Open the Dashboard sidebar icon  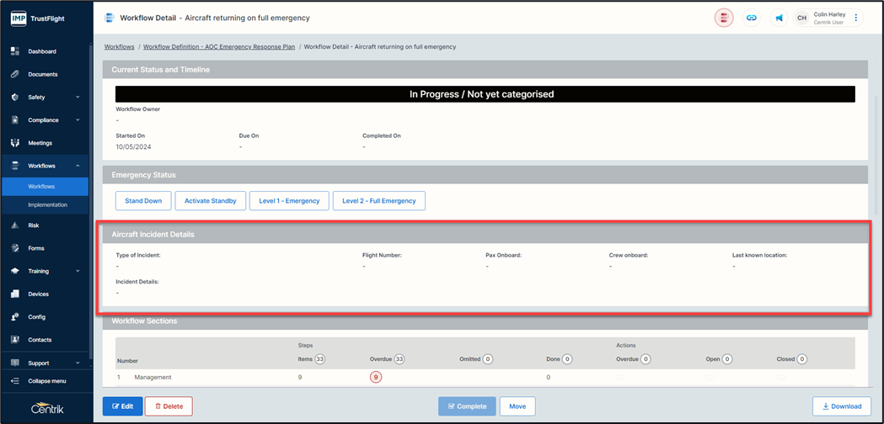coord(16,51)
